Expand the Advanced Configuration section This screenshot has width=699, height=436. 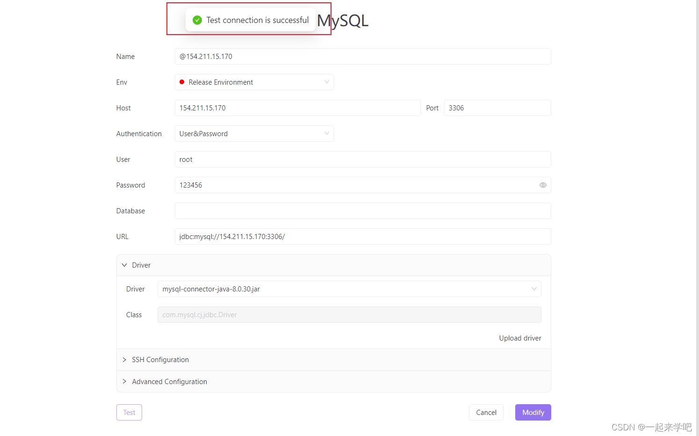[333, 382]
